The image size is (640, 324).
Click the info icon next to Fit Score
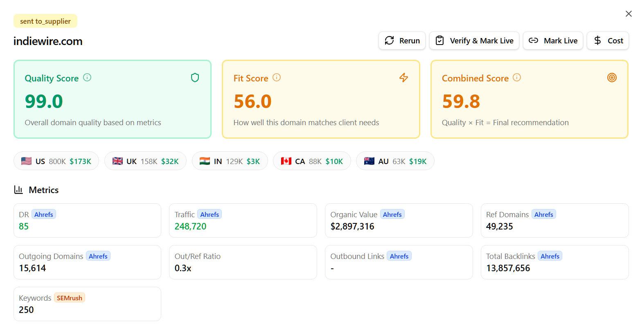click(x=277, y=77)
